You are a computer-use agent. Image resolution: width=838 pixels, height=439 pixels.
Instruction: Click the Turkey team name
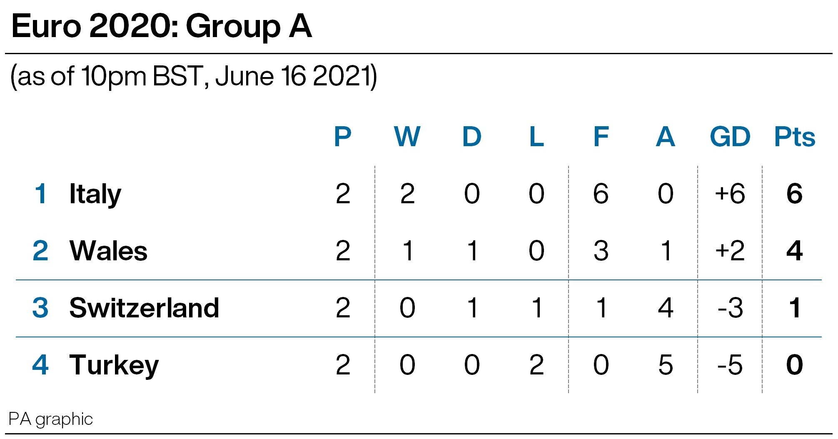(x=114, y=365)
